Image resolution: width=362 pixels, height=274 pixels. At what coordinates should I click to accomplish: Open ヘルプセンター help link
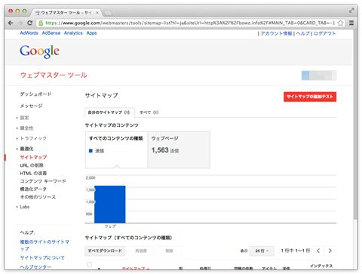click(x=35, y=266)
